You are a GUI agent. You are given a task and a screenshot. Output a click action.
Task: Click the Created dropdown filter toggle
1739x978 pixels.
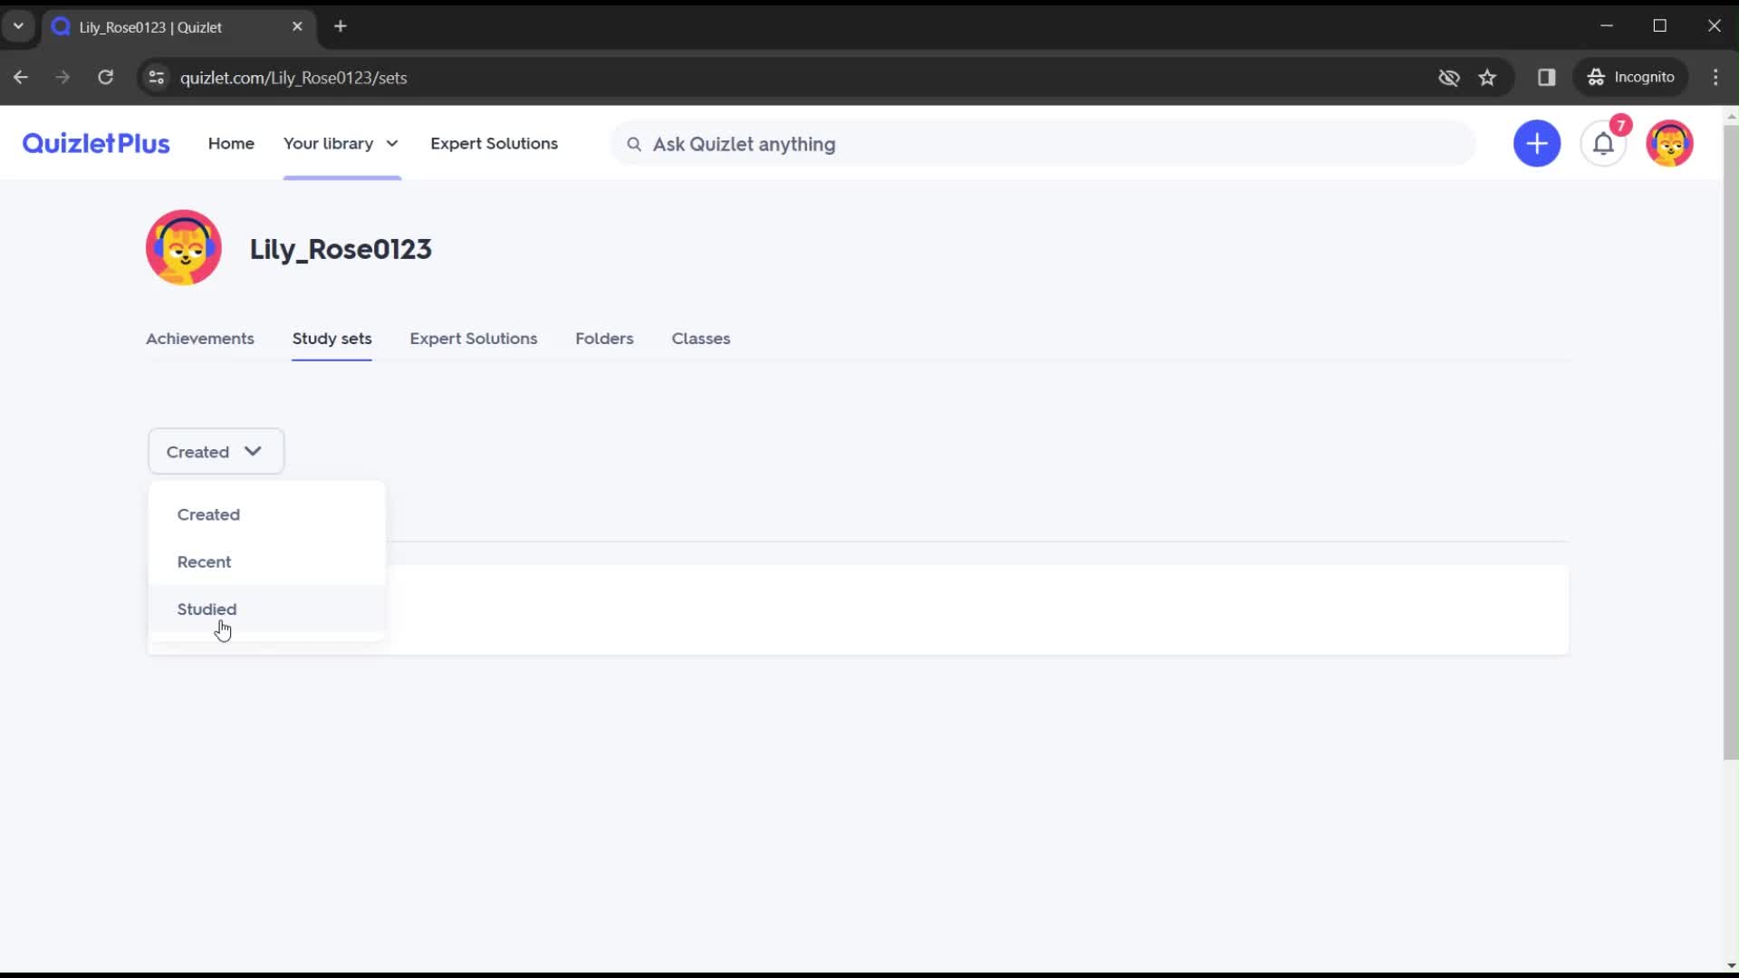tap(216, 451)
